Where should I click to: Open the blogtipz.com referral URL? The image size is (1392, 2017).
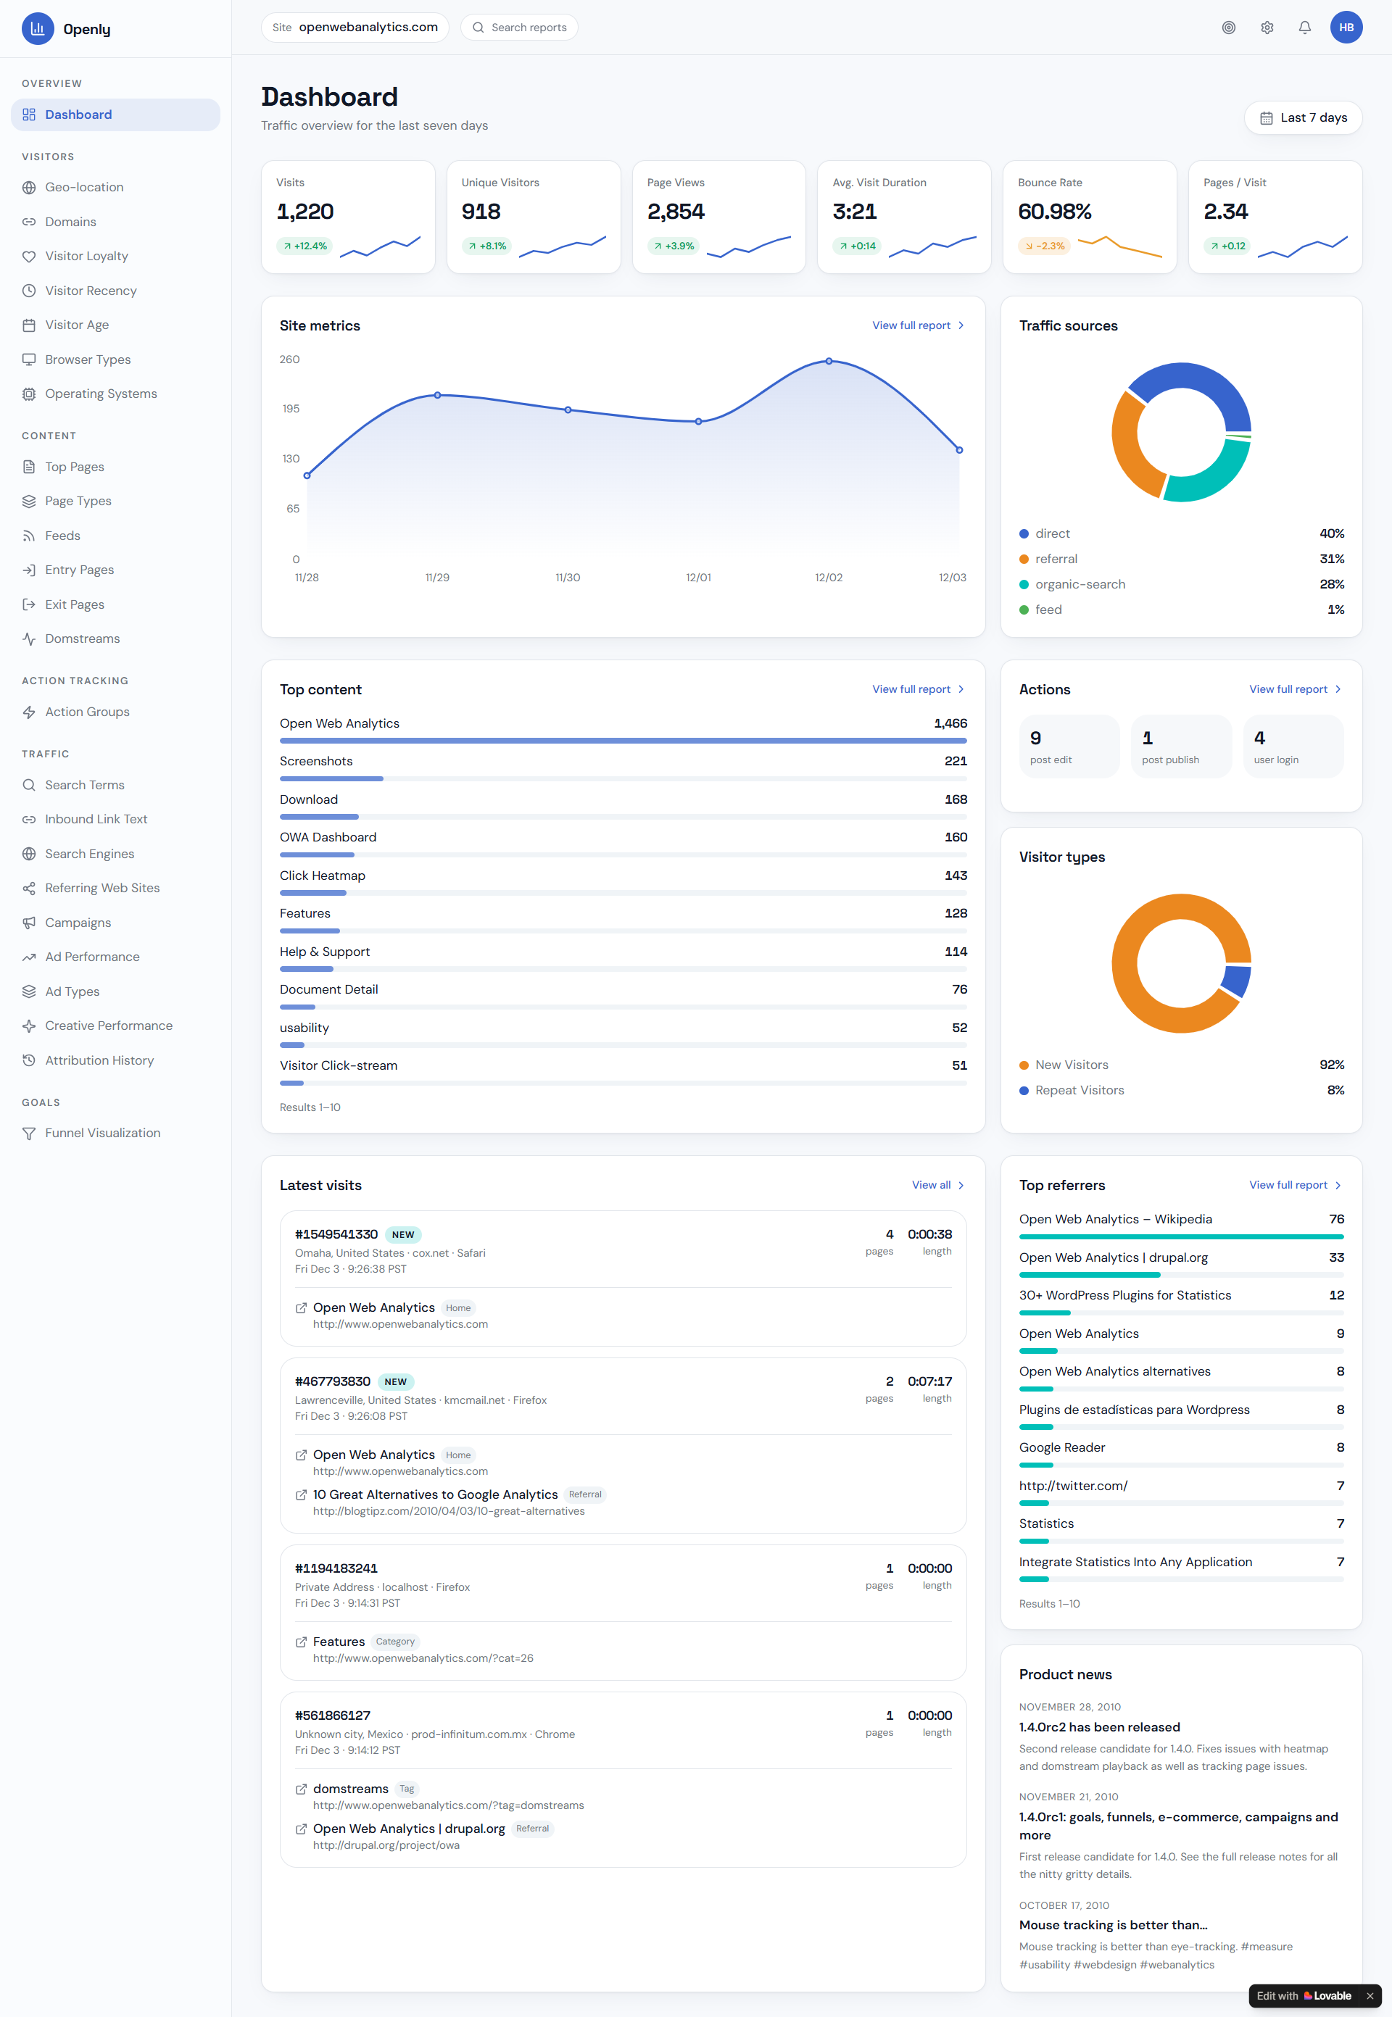448,1511
